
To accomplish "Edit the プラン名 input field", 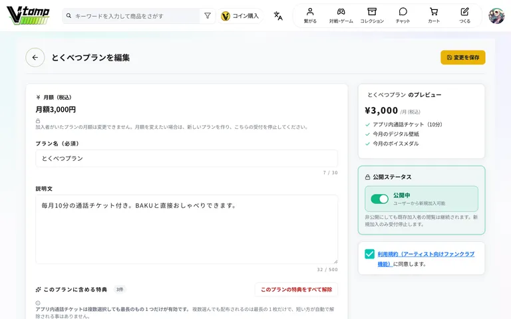I will click(186, 159).
